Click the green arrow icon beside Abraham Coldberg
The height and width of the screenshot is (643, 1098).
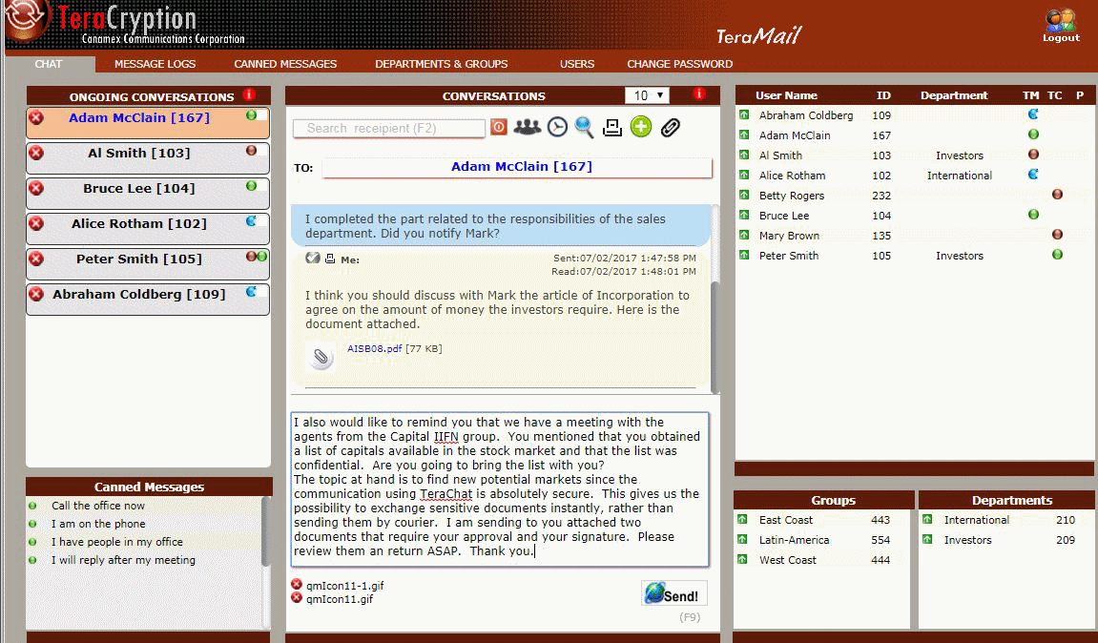[744, 114]
